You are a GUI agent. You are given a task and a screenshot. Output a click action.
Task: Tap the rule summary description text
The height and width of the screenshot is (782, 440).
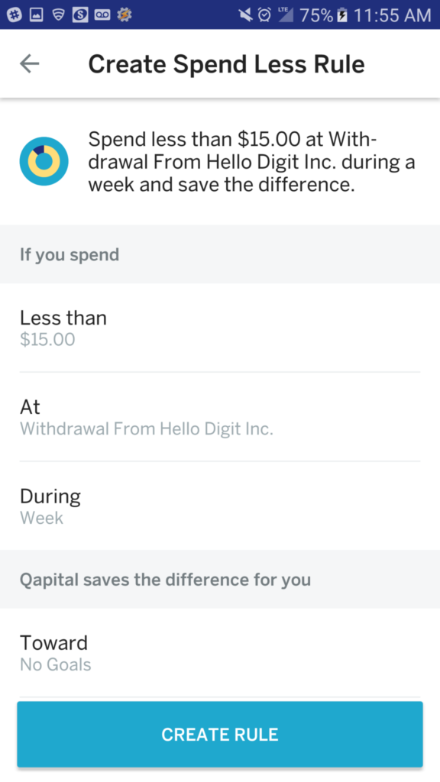point(252,162)
